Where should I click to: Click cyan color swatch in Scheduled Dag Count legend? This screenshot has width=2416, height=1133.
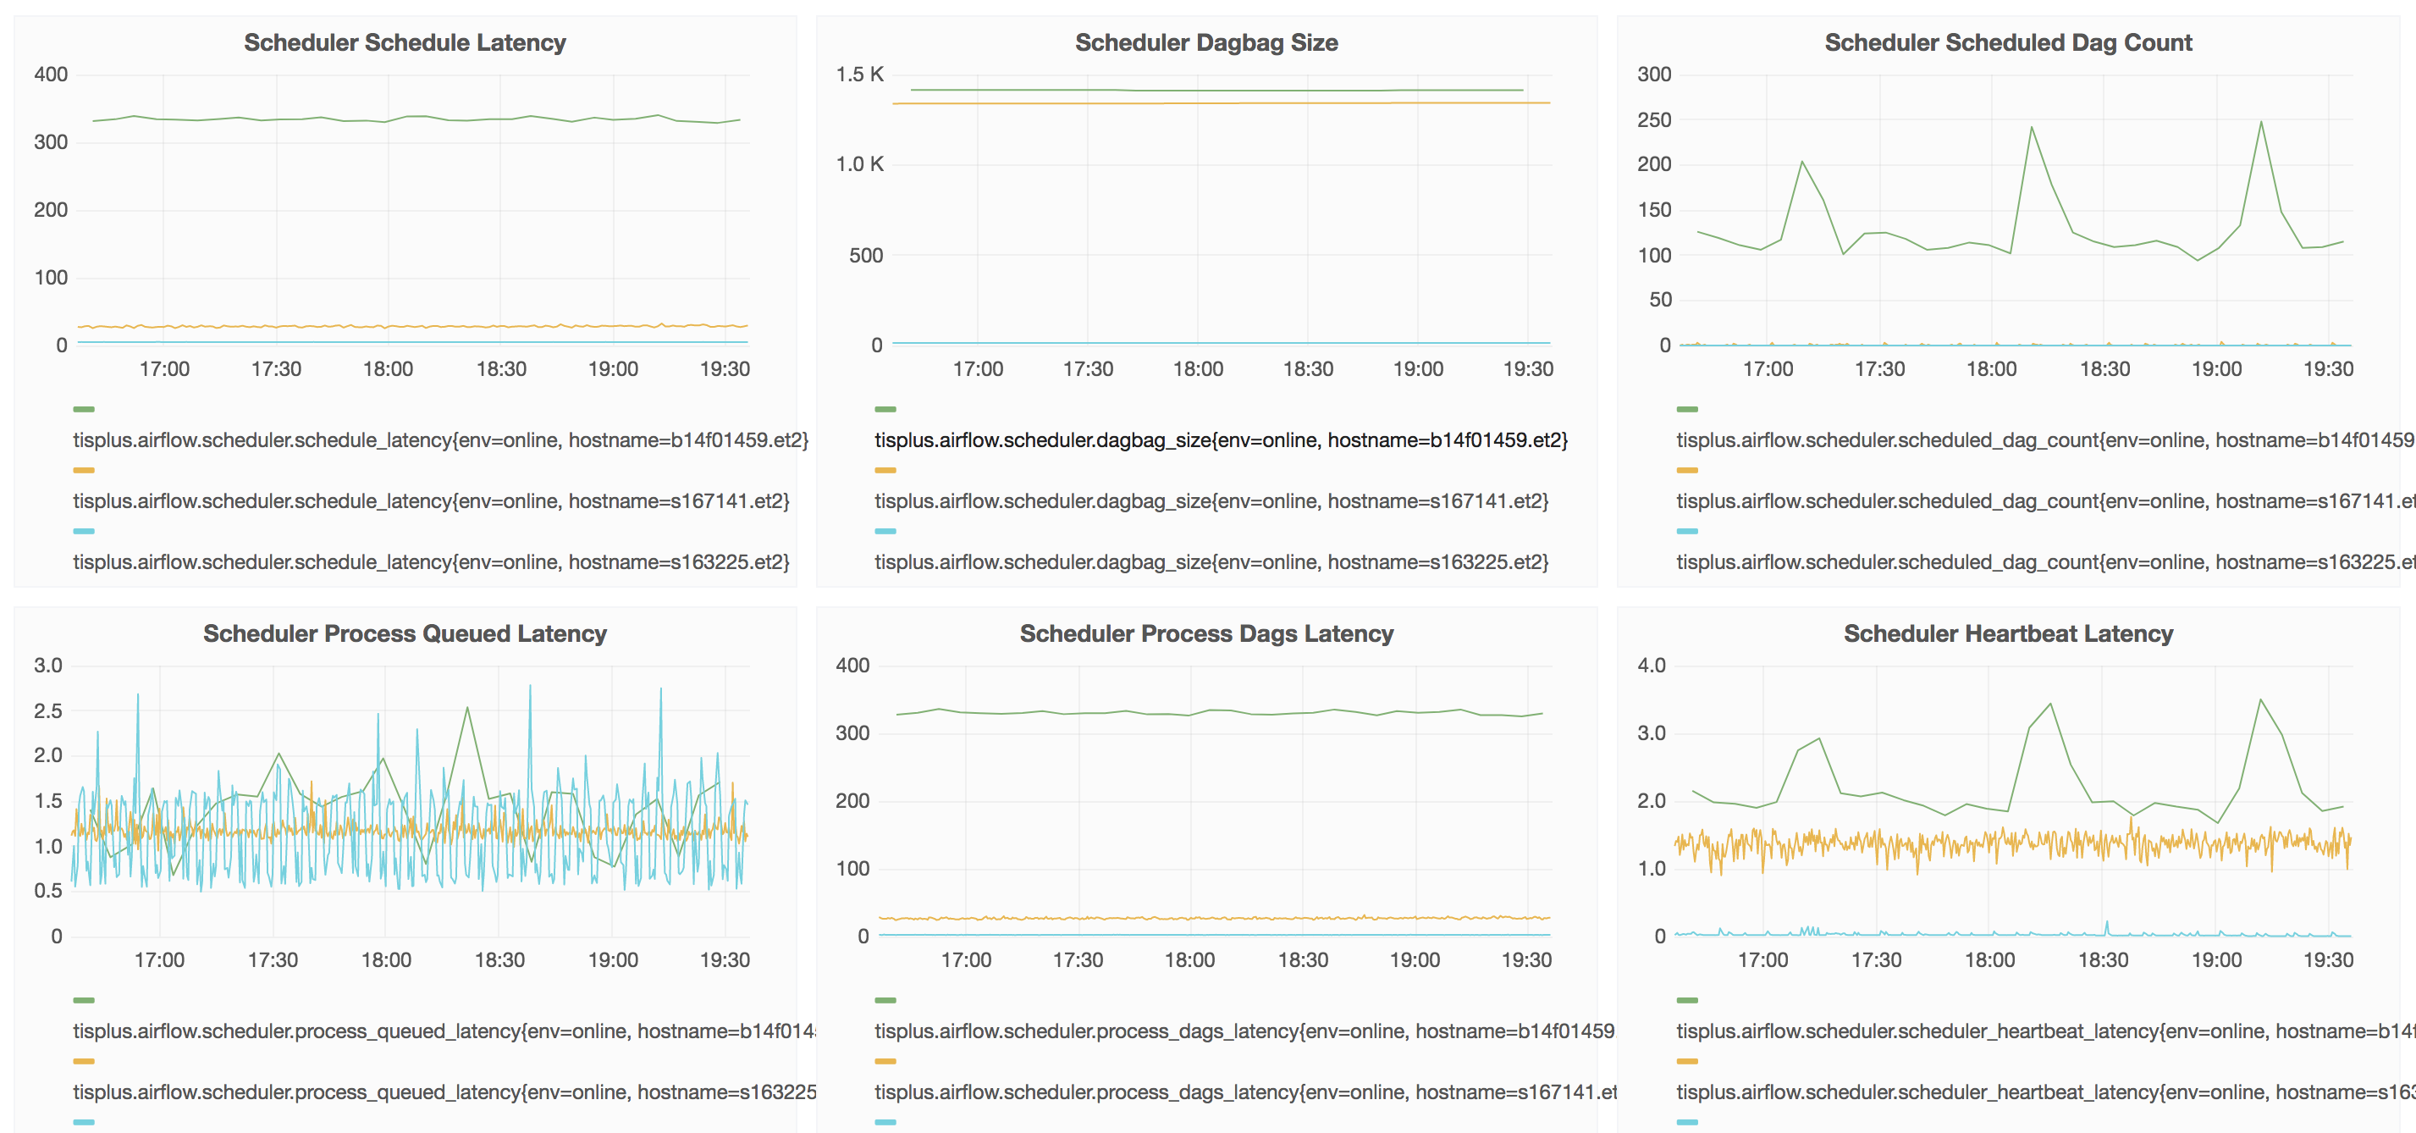click(1687, 531)
